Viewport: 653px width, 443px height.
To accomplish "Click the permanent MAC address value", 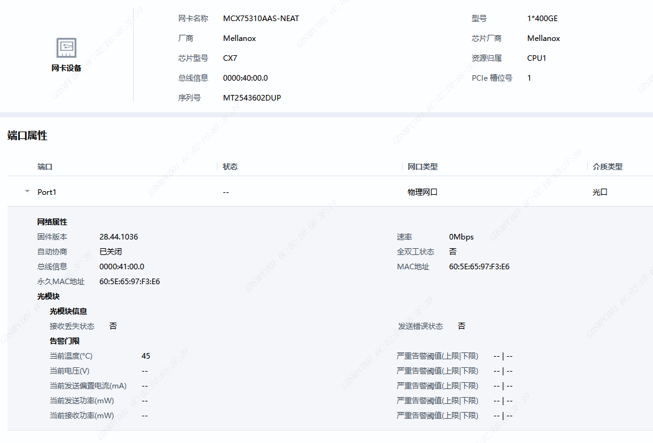I will pyautogui.click(x=129, y=282).
